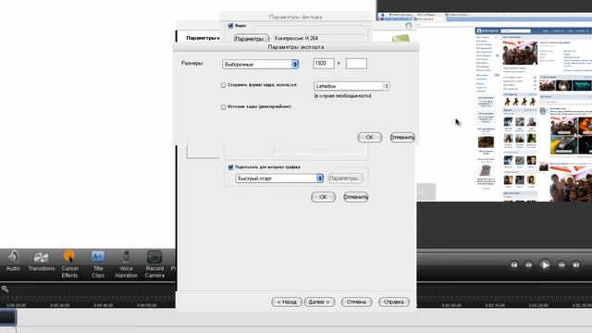Open the Быстрый старт dropdown
Screen dimensions: 592x333
[x=279, y=179]
